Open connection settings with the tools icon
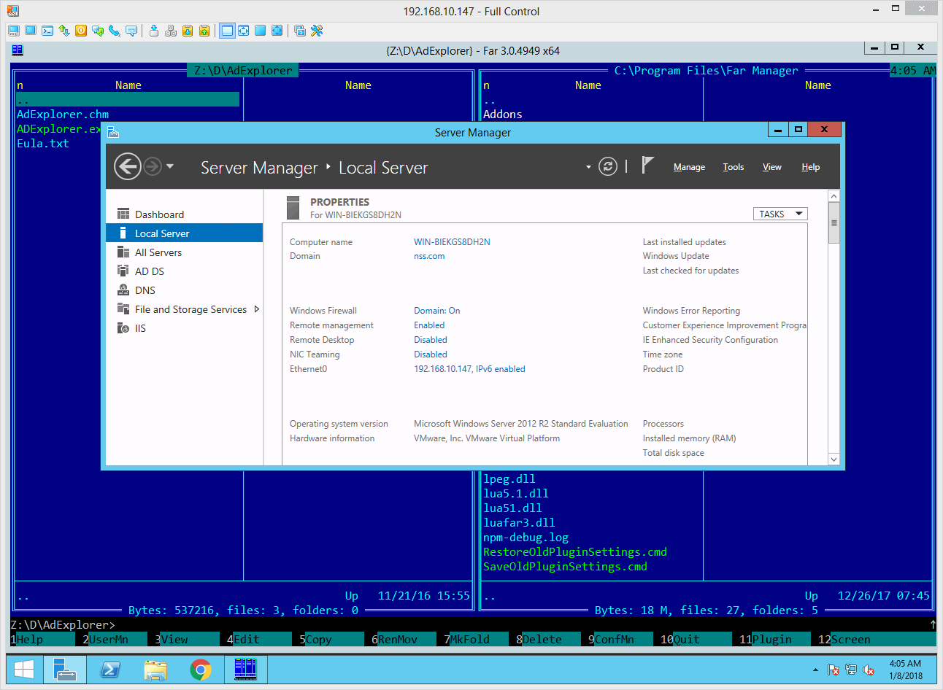The image size is (943, 690). [317, 31]
